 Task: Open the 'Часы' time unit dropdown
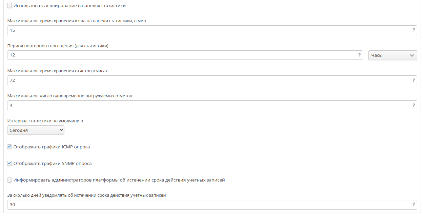point(392,55)
